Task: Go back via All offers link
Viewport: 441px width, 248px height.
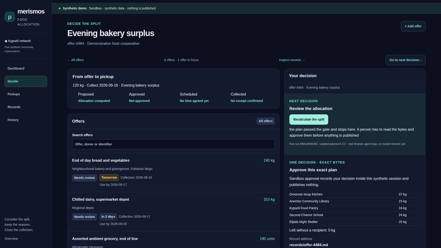Action: click(x=76, y=60)
